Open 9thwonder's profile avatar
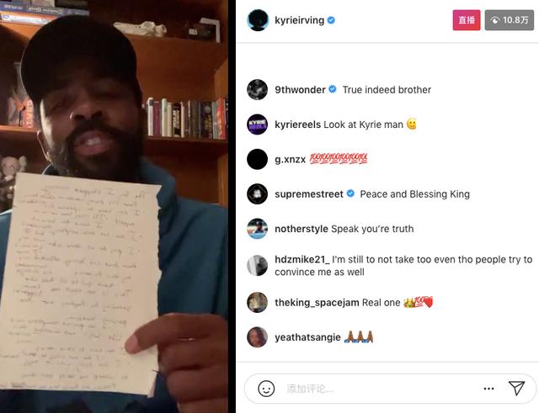Screen dimensions: 539x413 257,90
